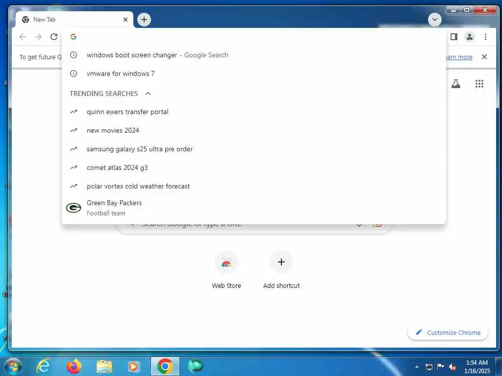
Task: Click the muted volume tray icon
Action: (x=452, y=367)
